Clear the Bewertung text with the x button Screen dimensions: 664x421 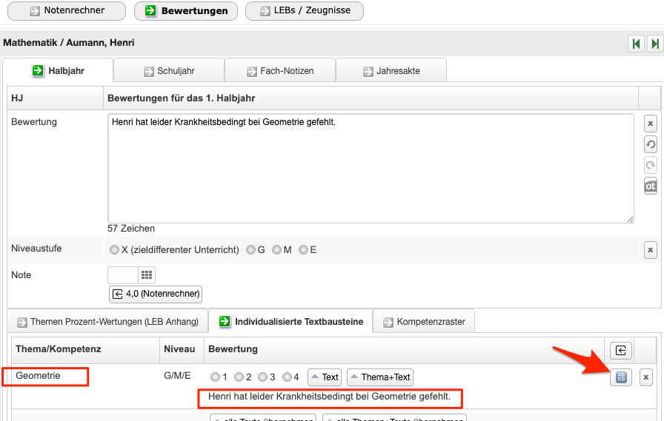(x=650, y=123)
